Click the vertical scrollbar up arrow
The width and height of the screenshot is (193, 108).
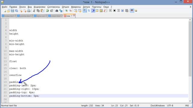click(x=190, y=20)
